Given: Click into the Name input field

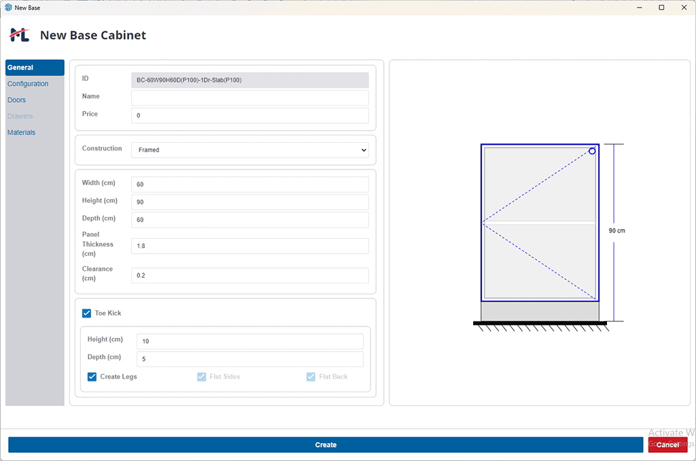Looking at the screenshot, I should tap(249, 98).
